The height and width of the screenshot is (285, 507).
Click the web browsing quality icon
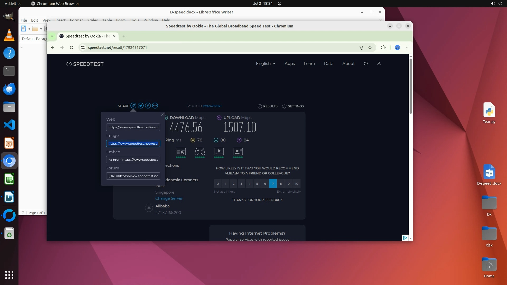pos(181,152)
